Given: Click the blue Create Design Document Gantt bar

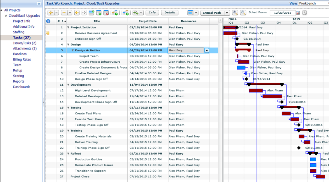Looking at the screenshot, I should 241,68.
